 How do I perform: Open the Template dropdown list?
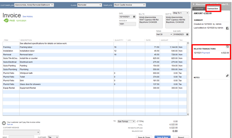(144, 5)
